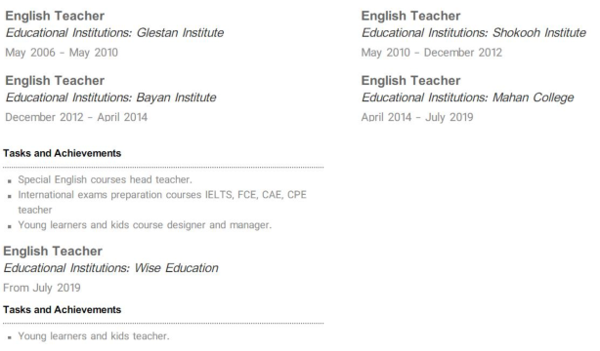Click the From July 2019 date text
Image resolution: width=600 pixels, height=351 pixels.
click(42, 288)
